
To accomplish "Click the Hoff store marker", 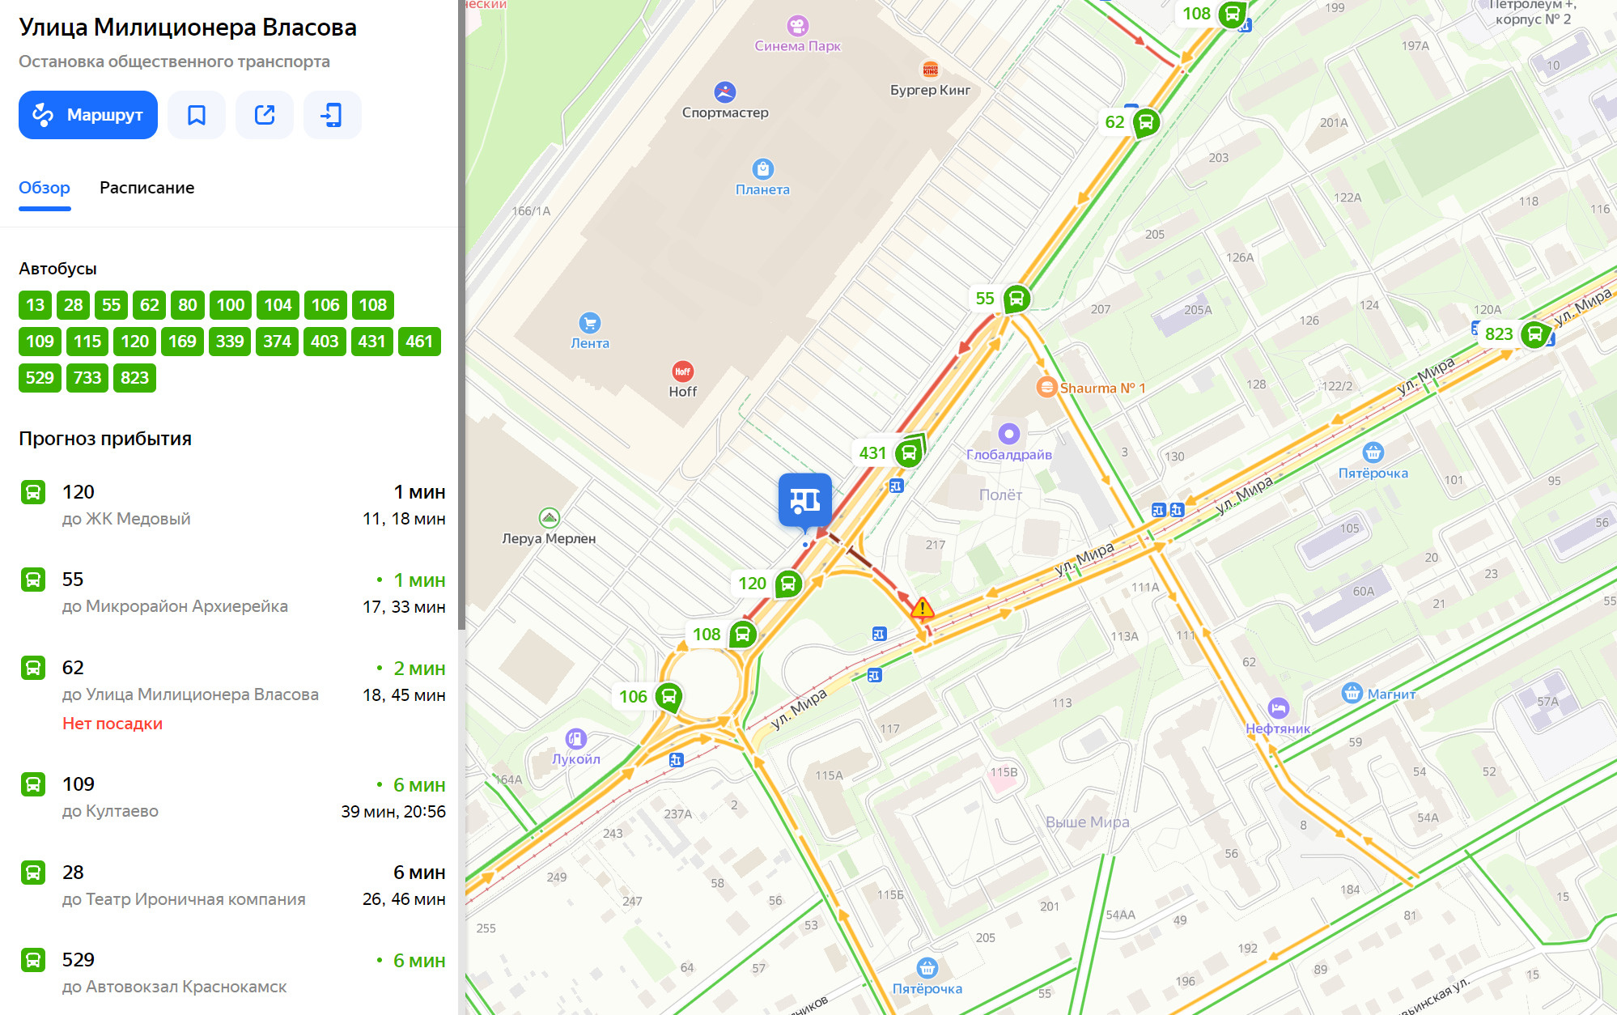I will (x=682, y=371).
